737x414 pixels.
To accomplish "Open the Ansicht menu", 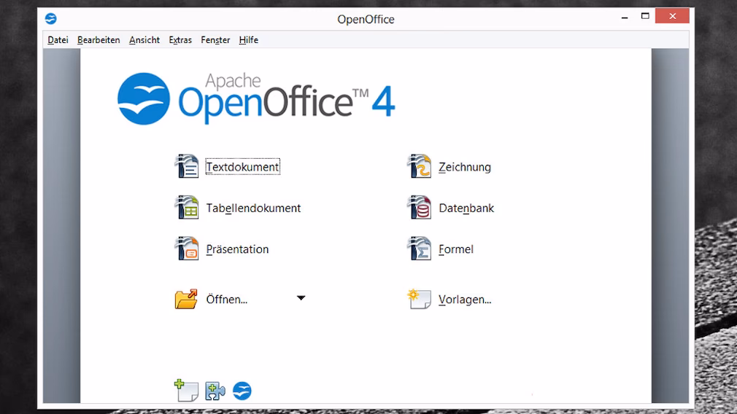I will click(x=144, y=40).
